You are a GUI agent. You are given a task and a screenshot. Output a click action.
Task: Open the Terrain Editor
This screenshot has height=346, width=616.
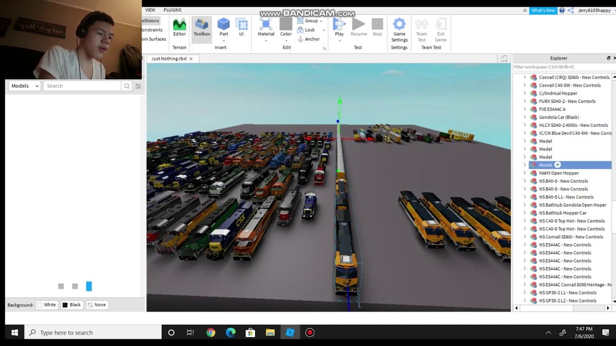coord(180,28)
